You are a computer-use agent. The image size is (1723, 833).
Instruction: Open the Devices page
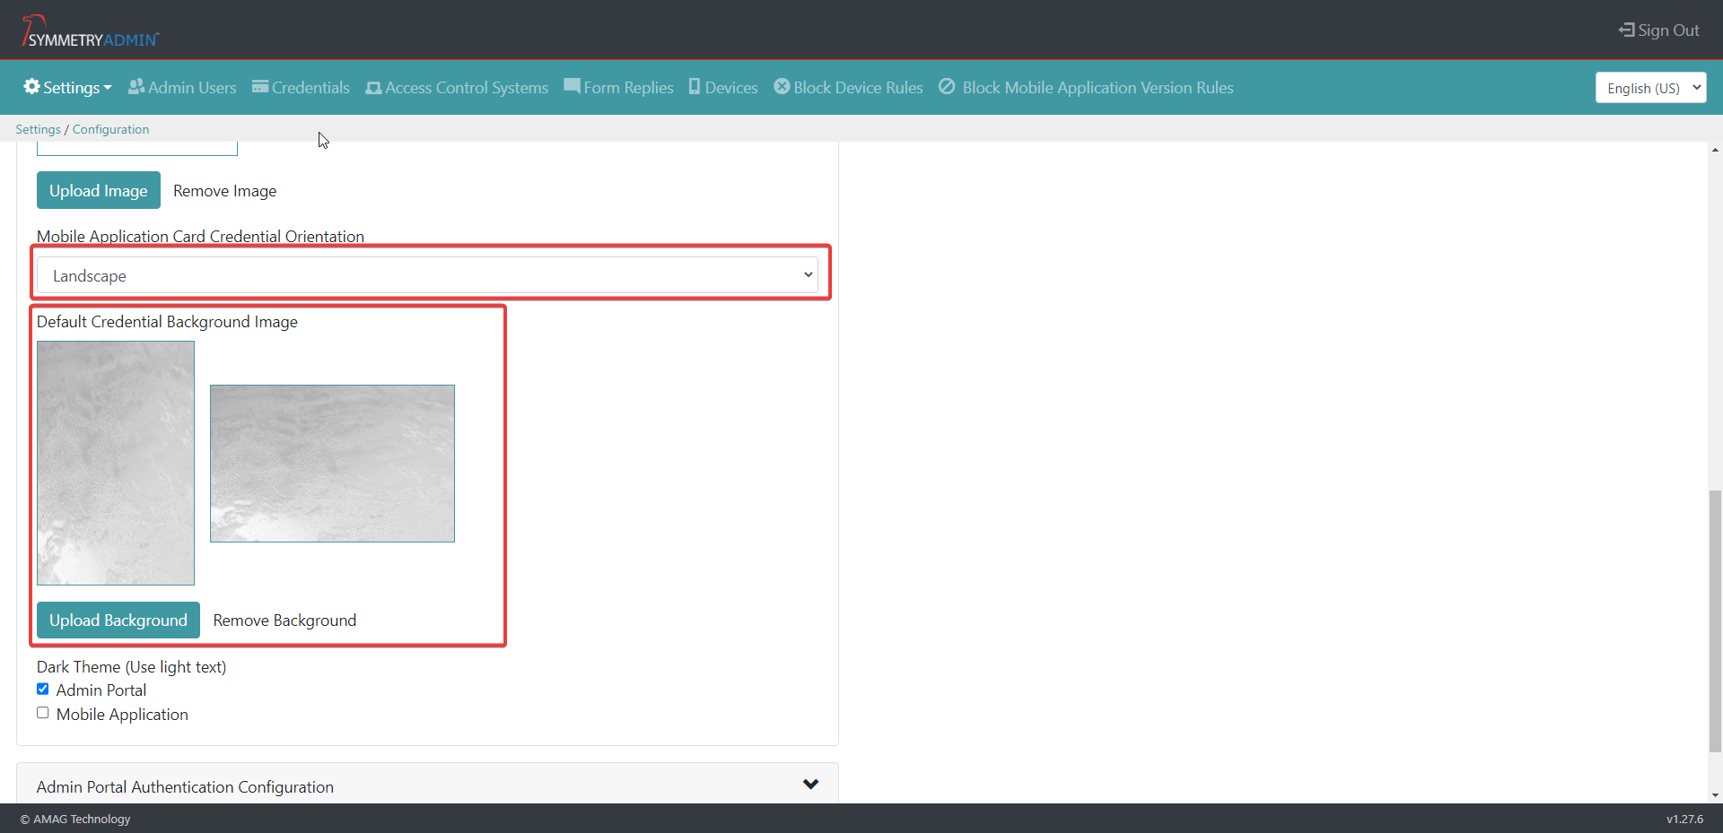(723, 87)
